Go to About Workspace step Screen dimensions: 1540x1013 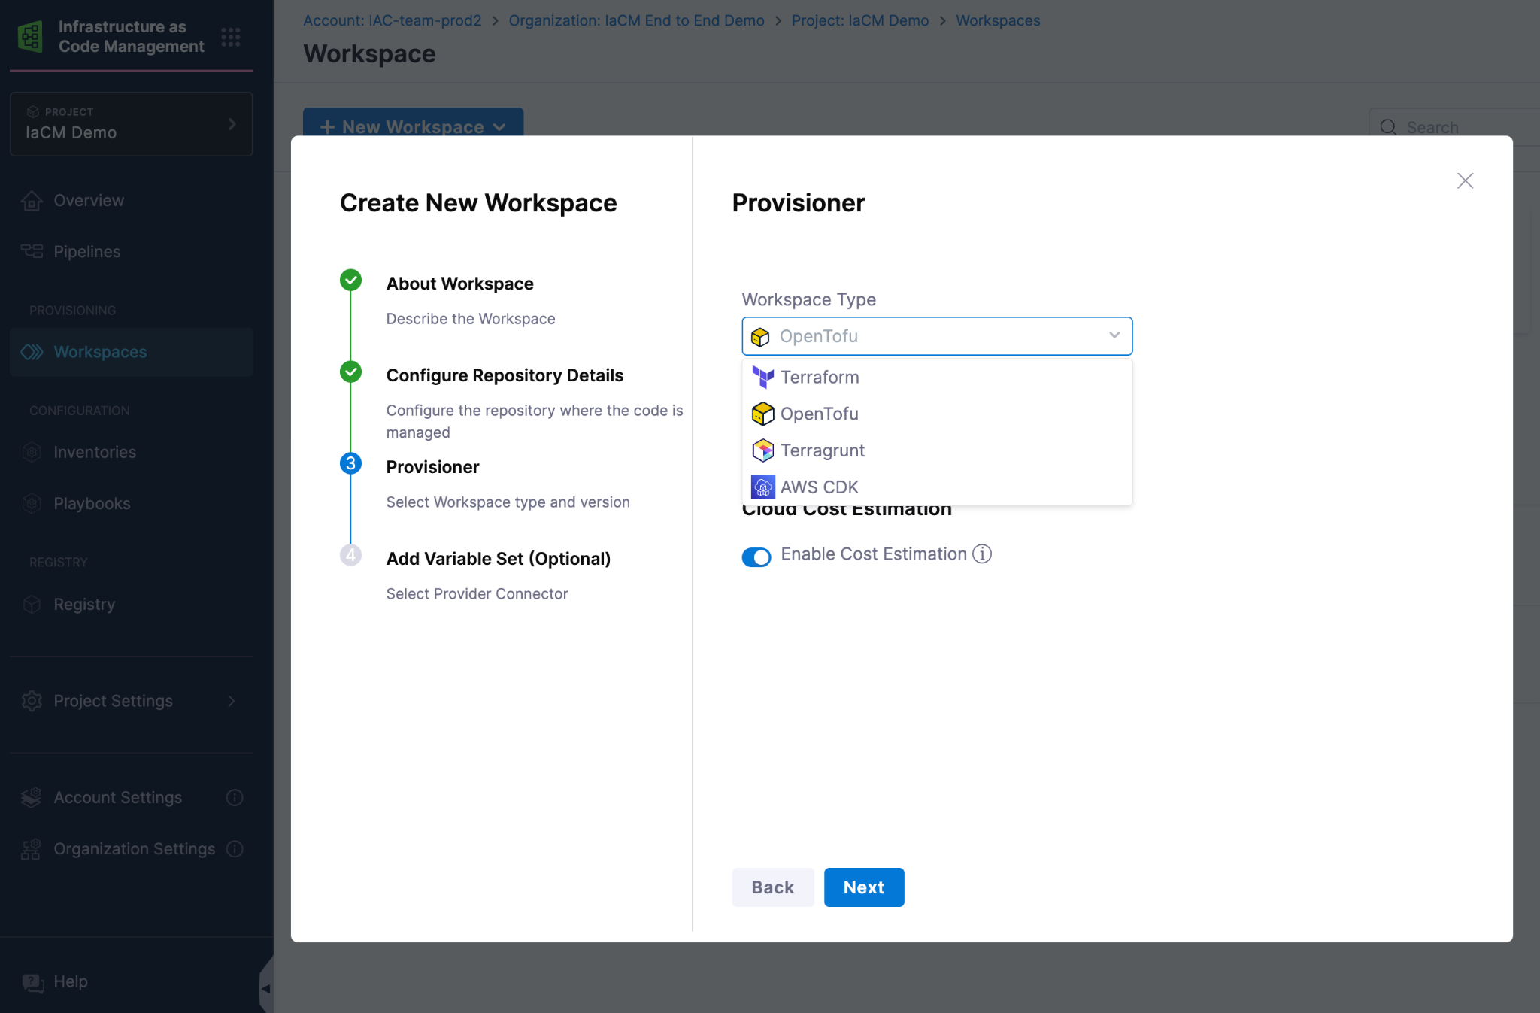pyautogui.click(x=459, y=284)
